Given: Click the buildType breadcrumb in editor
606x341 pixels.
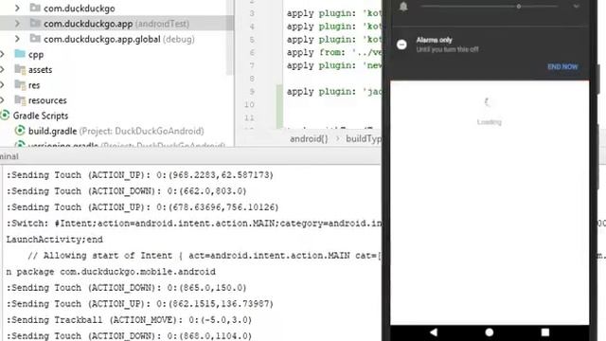Looking at the screenshot, I should tap(364, 139).
